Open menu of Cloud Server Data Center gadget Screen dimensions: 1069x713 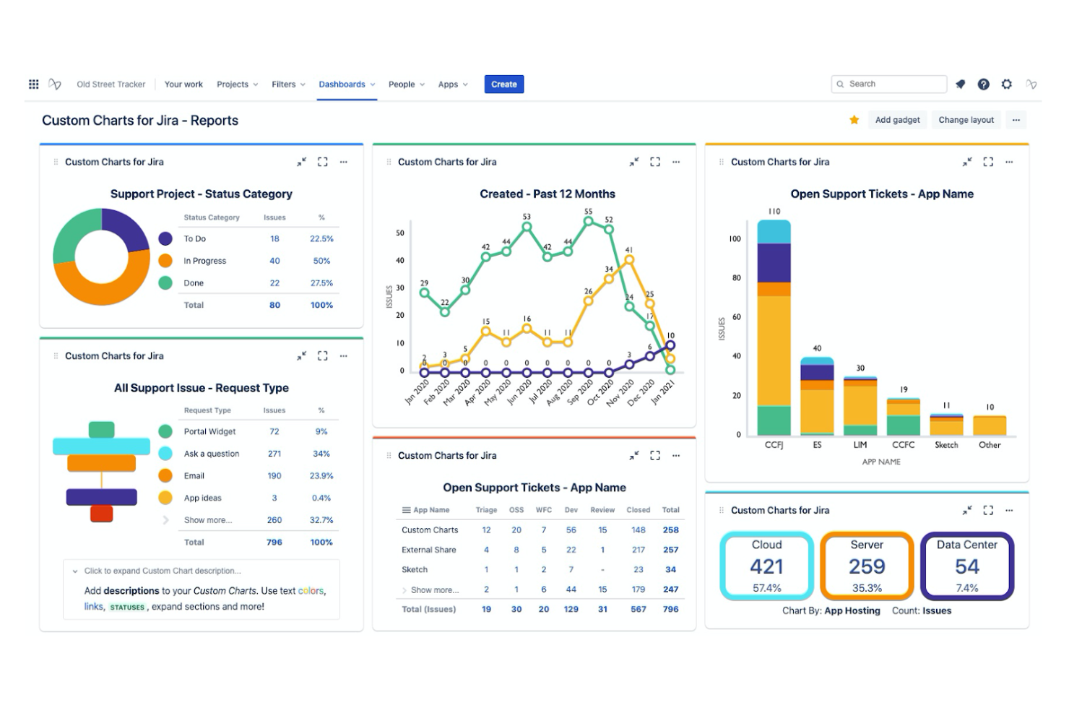[1008, 510]
